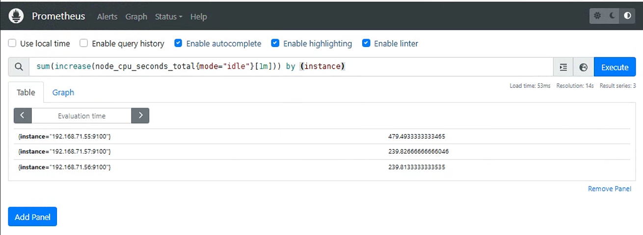643x235 pixels.
Task: Open the Status dropdown menu
Action: (168, 16)
